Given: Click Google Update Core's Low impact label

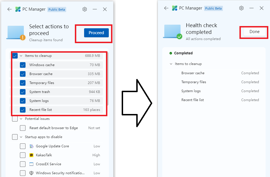Looking at the screenshot, I should (97, 146).
